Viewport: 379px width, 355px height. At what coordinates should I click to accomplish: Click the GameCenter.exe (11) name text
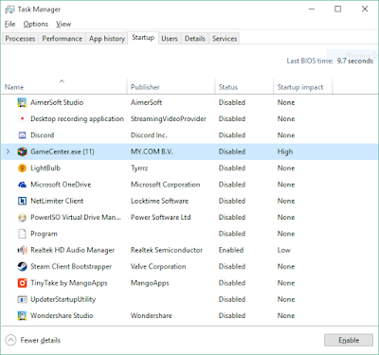pyautogui.click(x=63, y=151)
